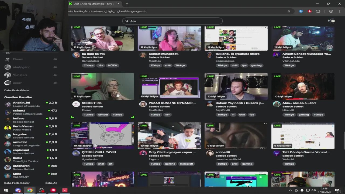Click the Ara search field

(x=172, y=21)
